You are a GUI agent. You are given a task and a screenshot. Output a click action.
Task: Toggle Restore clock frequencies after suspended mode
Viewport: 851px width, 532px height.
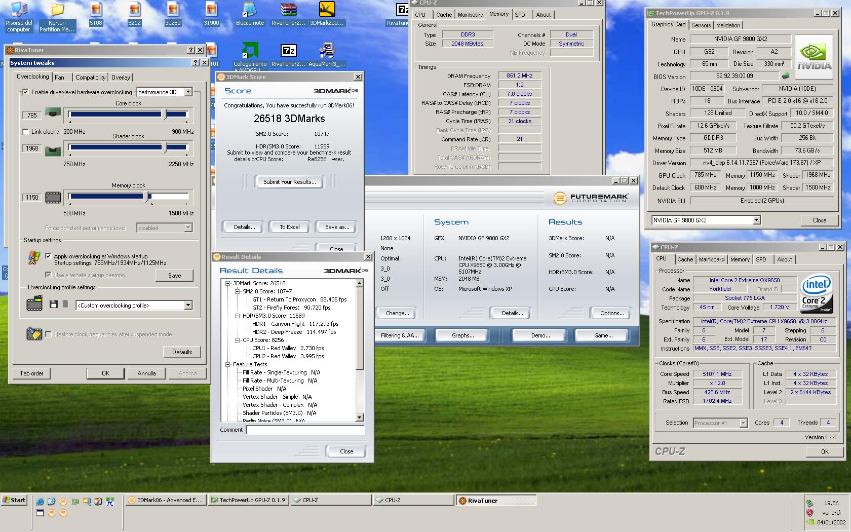[x=48, y=334]
